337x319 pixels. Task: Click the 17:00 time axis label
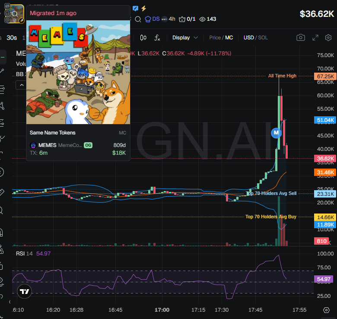[162, 310]
